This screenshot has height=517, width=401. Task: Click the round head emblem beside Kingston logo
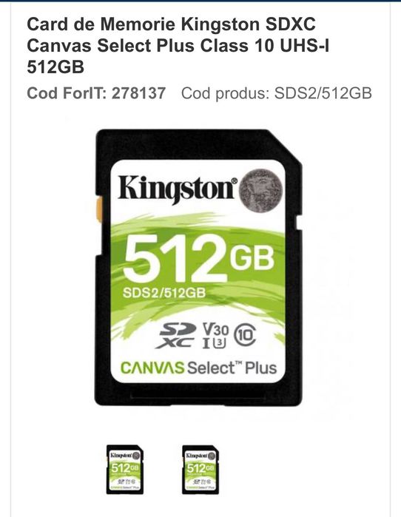pos(261,190)
